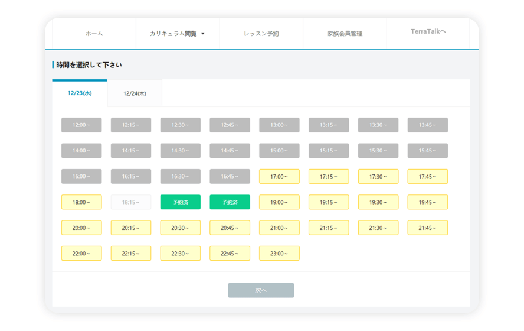Navigate to 家族会員管理 page
This screenshot has width=524, height=331.
click(345, 34)
